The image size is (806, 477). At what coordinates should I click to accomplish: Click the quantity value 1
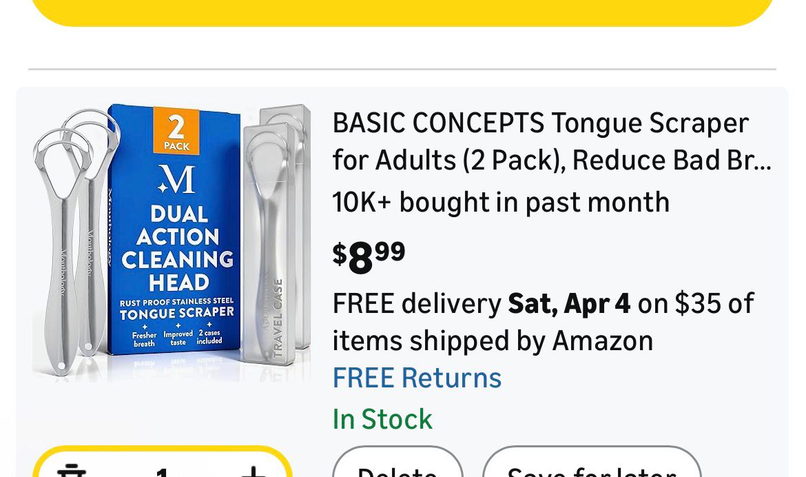(x=162, y=472)
